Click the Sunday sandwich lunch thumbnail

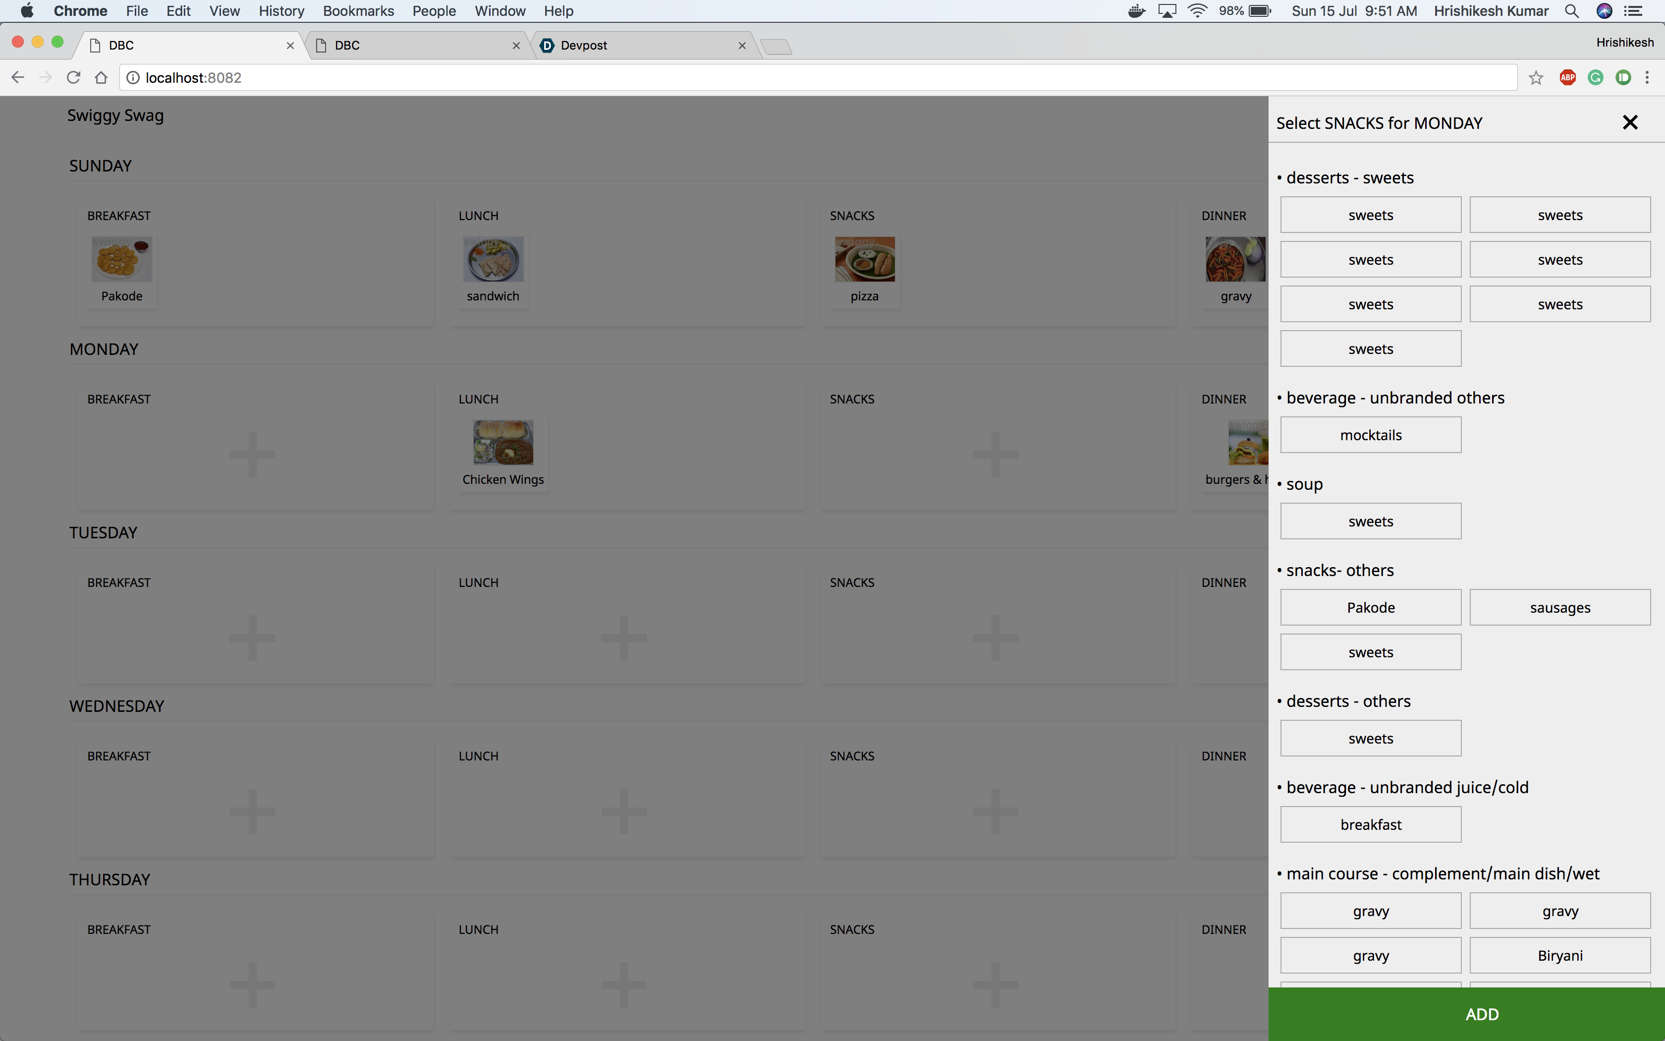pos(493,260)
